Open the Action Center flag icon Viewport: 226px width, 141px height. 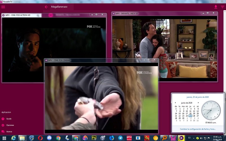[x=209, y=138]
